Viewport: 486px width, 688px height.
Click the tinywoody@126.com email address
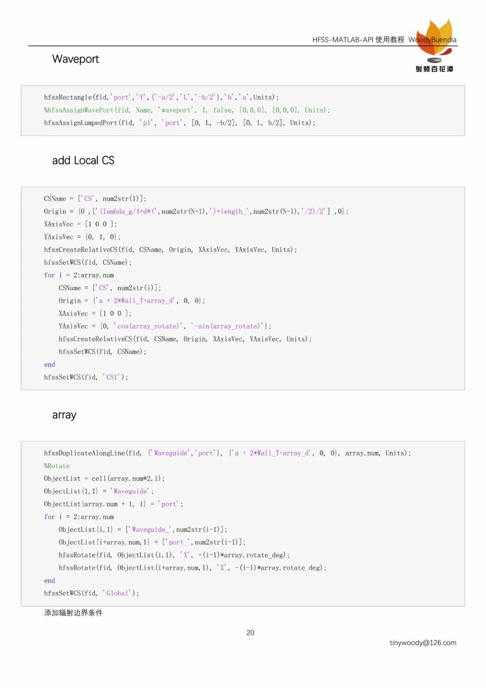click(423, 643)
